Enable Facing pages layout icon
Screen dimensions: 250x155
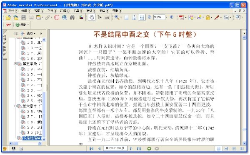point(242,148)
